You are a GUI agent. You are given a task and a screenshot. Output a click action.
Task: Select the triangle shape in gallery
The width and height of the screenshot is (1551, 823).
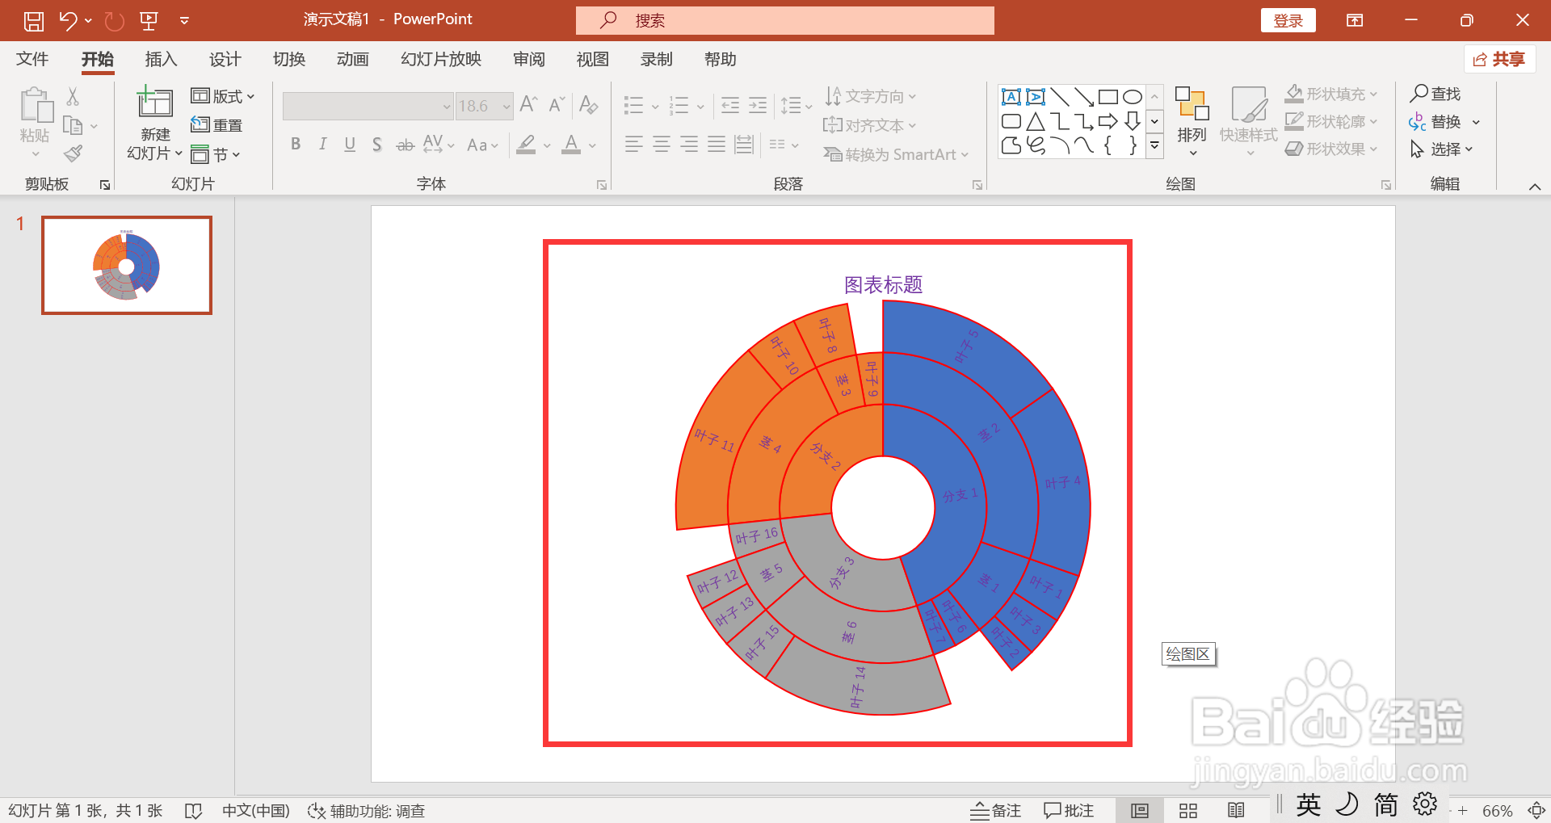(x=1036, y=121)
